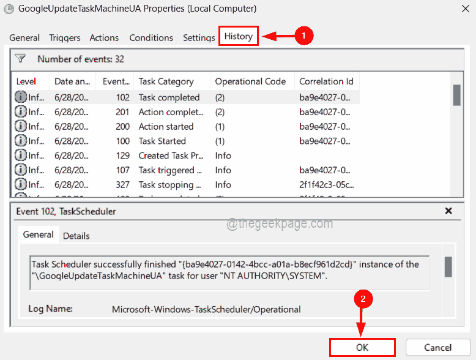The image size is (476, 360).
Task: Click info icon in Task stopping row
Action: click(x=20, y=185)
